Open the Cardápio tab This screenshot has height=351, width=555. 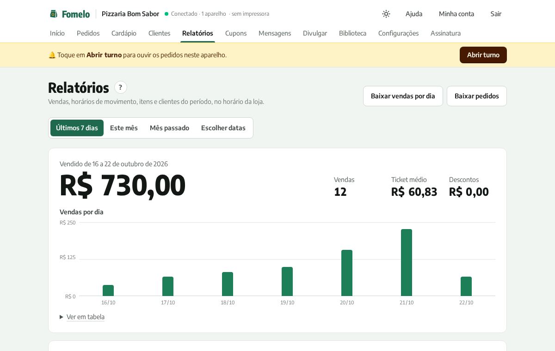[x=124, y=33]
